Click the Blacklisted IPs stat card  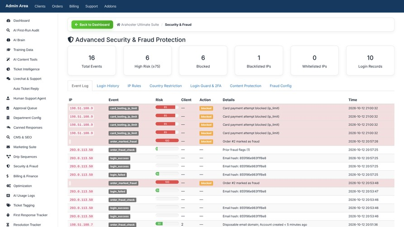tap(259, 61)
